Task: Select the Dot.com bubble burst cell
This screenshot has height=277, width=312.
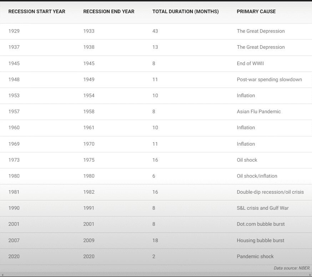Action: pos(261,224)
